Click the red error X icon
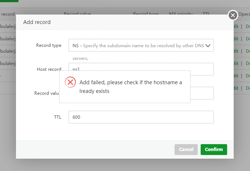Screen dimensions: 250x171 70,82
